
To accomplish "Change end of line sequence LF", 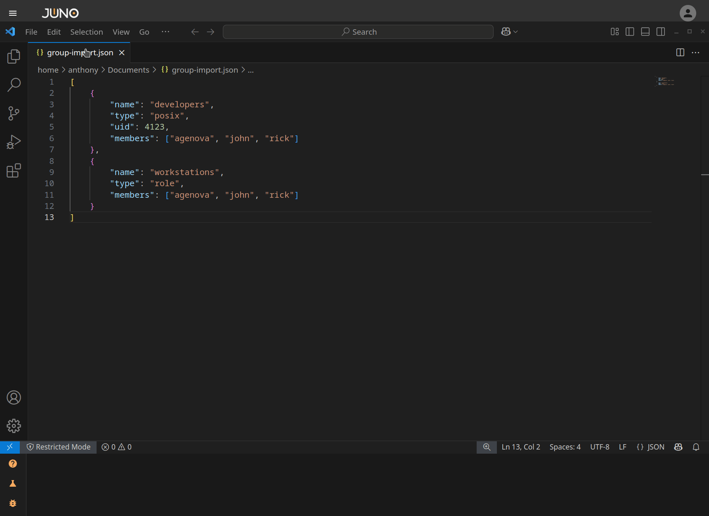I will pyautogui.click(x=623, y=447).
